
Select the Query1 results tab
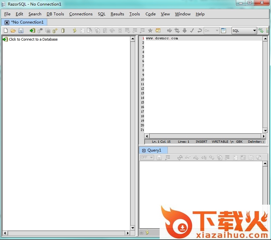tap(154, 150)
